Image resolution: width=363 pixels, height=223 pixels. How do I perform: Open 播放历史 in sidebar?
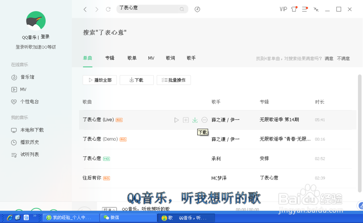[25, 142]
